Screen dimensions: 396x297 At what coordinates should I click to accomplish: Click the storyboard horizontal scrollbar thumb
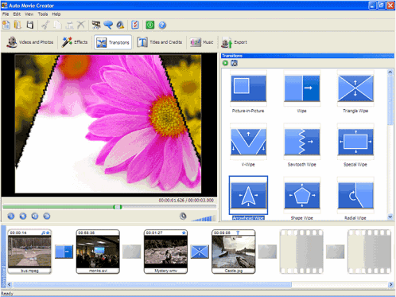pyautogui.click(x=153, y=284)
